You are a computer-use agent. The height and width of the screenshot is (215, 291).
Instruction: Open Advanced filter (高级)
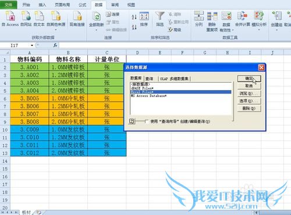(175, 30)
